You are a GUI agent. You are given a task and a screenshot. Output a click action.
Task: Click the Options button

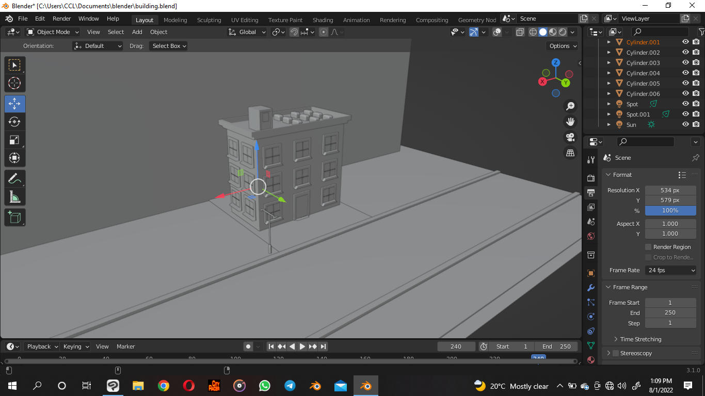562,46
